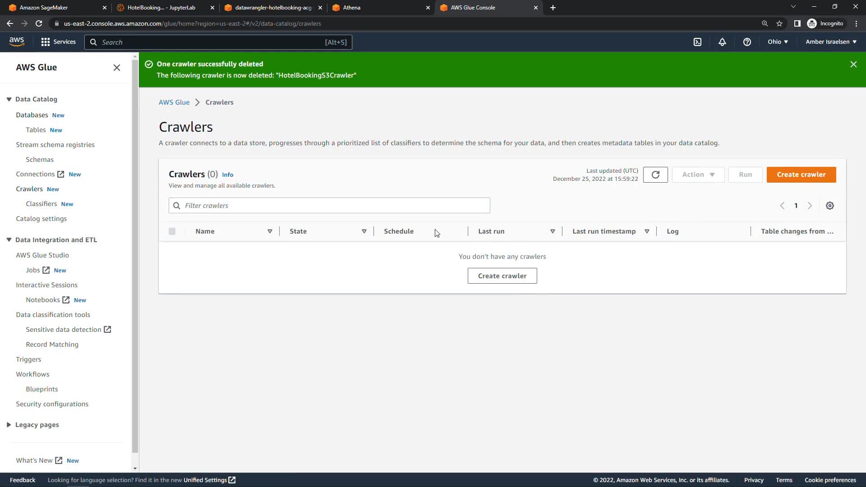Open the Ohio region dropdown
The width and height of the screenshot is (866, 487).
tap(778, 42)
